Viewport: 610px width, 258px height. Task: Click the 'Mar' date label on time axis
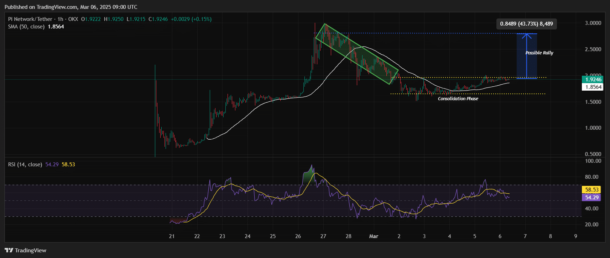point(374,236)
